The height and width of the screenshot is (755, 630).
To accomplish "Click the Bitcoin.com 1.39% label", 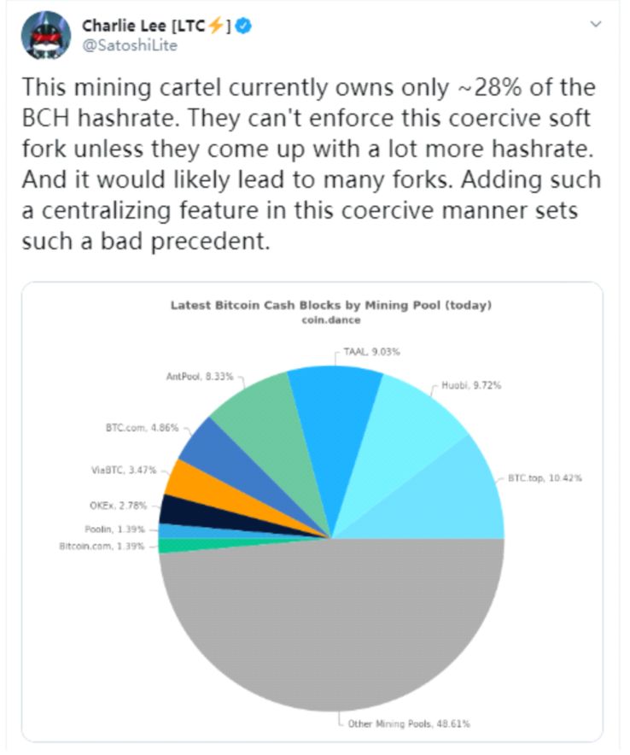I will point(102,546).
